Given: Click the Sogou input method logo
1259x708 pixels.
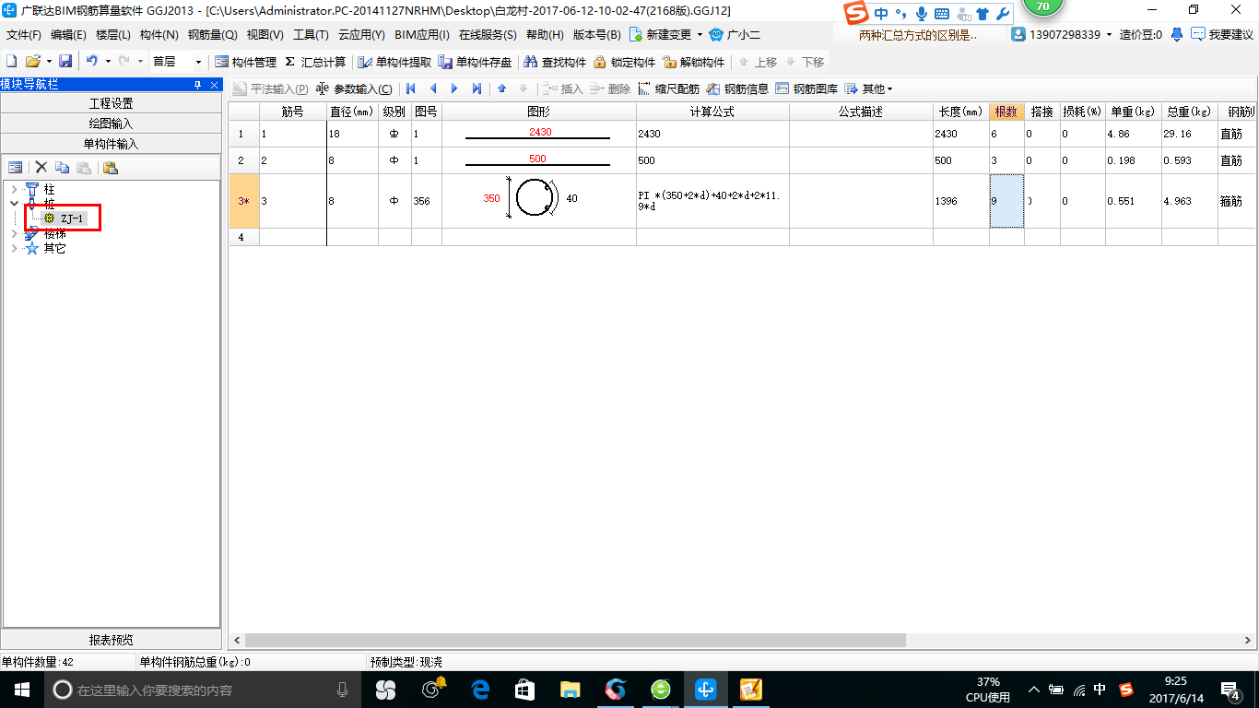Looking at the screenshot, I should (857, 13).
